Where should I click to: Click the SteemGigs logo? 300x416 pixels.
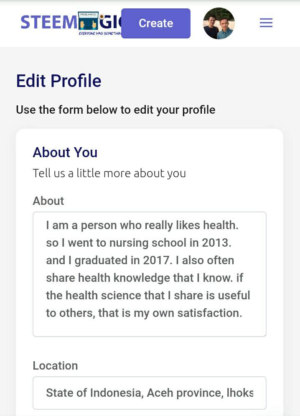[71, 23]
